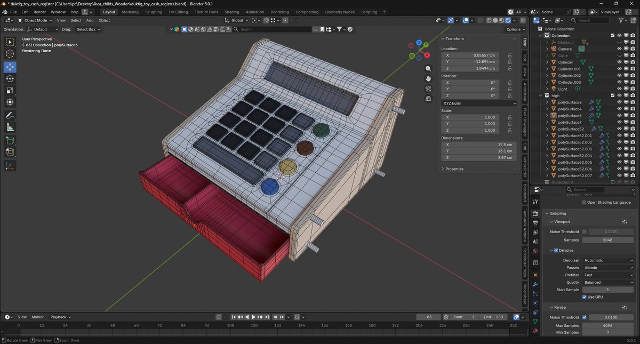
Task: Open the Tool sidebar tab
Action: click(x=525, y=57)
